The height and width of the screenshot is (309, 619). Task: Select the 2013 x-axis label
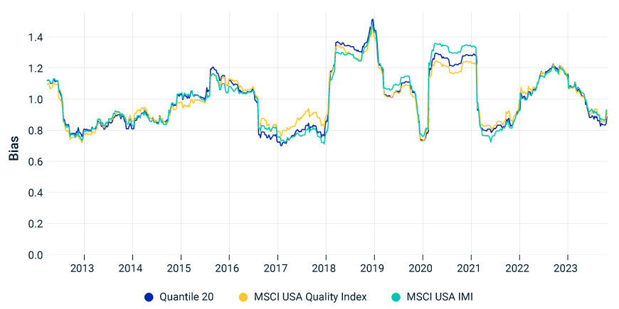84,269
